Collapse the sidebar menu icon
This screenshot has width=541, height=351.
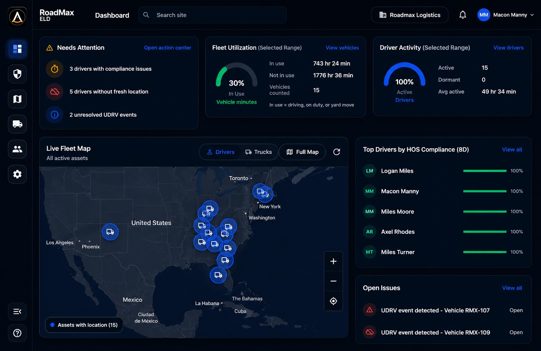pyautogui.click(x=17, y=311)
